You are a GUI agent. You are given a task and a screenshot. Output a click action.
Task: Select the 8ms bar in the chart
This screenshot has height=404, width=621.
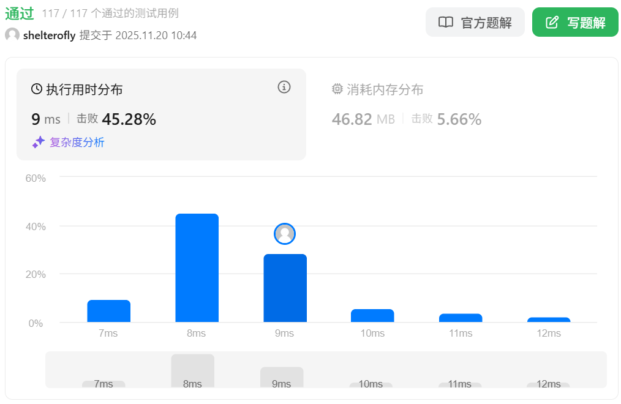pos(197,267)
